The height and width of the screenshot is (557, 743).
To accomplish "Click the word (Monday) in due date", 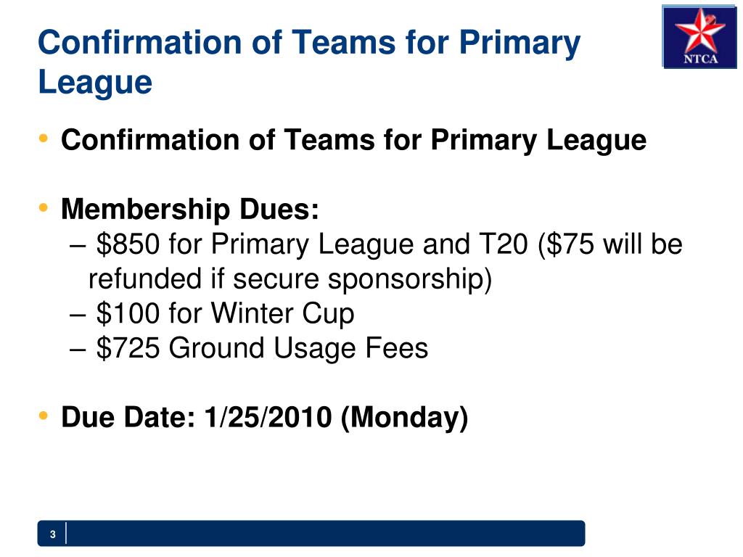I will 404,417.
